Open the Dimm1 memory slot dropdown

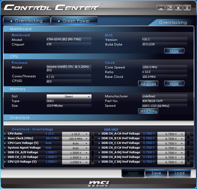69,96
